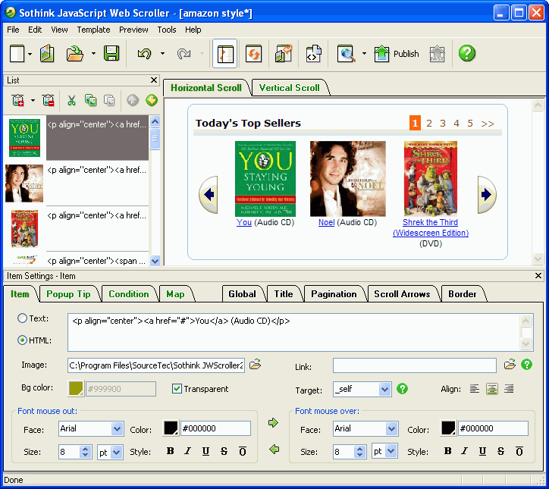The width and height of the screenshot is (549, 489).
Task: Switch to Vertical Scroll tab
Action: pos(289,87)
